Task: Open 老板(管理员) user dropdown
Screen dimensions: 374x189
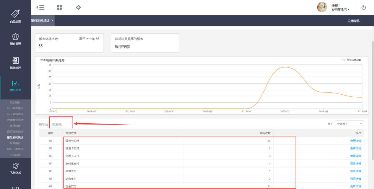Action: click(340, 9)
